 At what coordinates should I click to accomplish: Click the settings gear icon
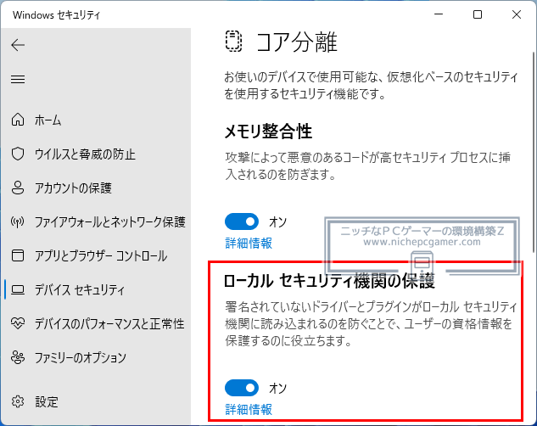18,401
